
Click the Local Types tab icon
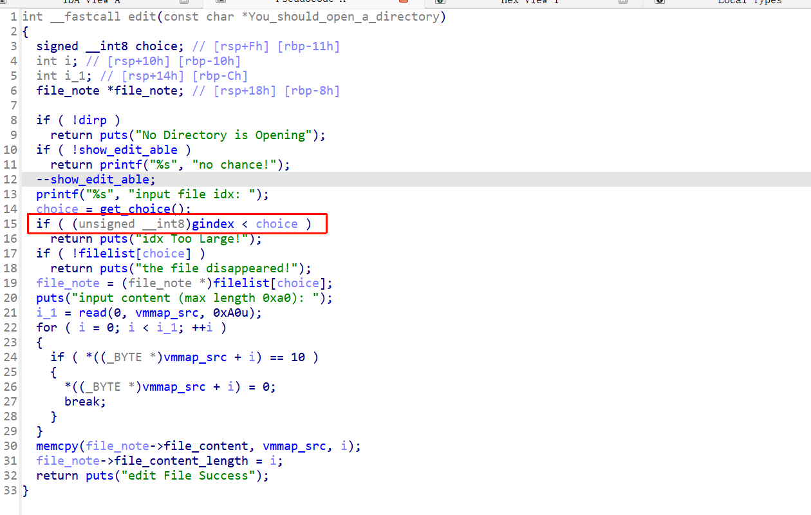pyautogui.click(x=660, y=2)
